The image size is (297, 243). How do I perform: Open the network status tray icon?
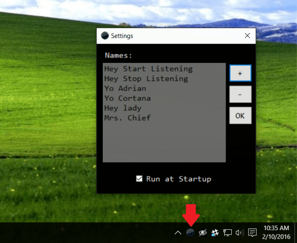(227, 233)
